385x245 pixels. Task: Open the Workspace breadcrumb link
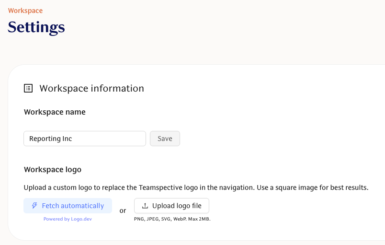(25, 11)
